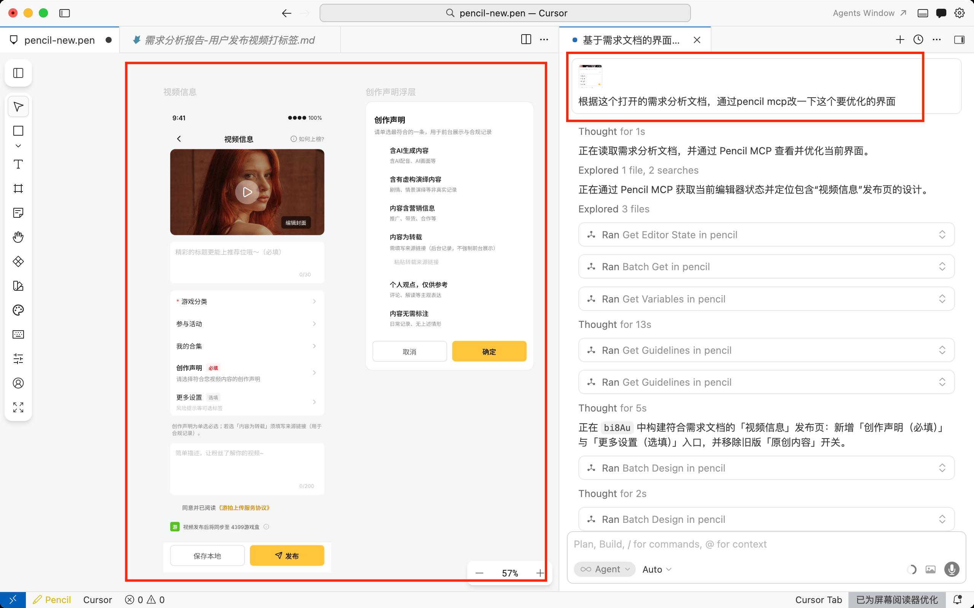Screen dimensions: 974x608
Task: Click the attached image thumbnail in prompt
Action: click(x=590, y=76)
